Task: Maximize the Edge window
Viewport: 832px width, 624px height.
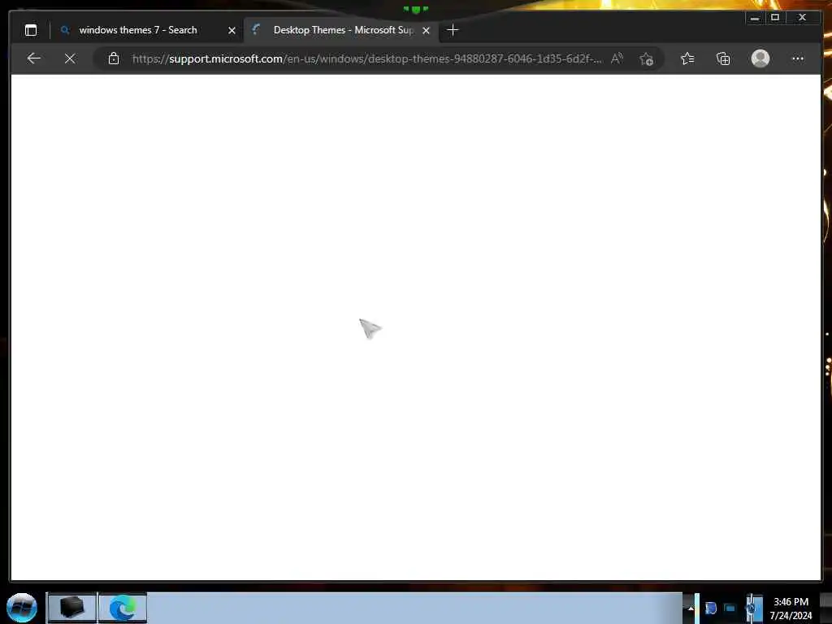Action: [x=775, y=18]
